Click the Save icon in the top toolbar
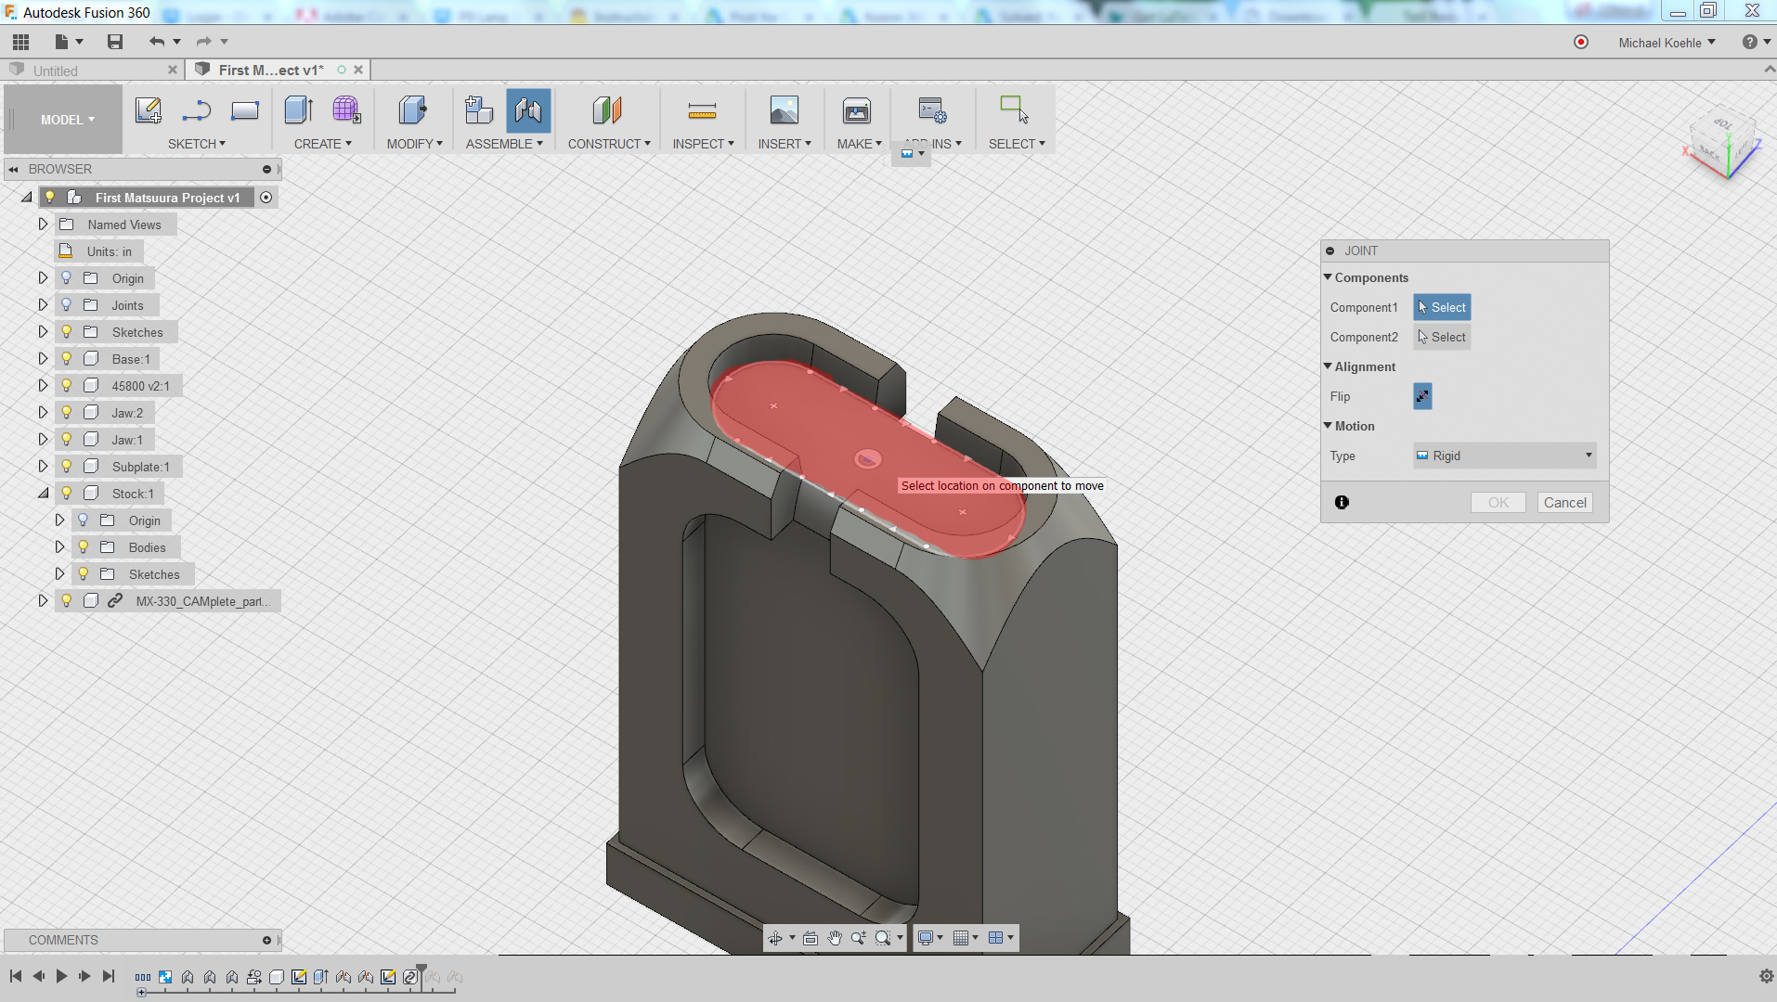The image size is (1777, 1002). 115,42
